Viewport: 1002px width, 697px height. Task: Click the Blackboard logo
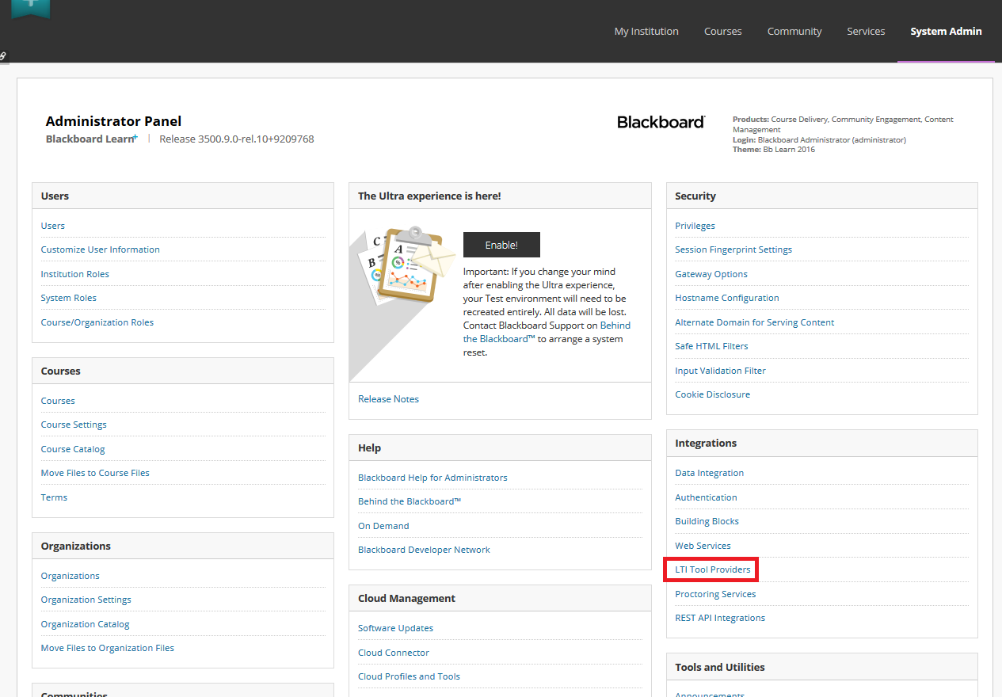661,122
